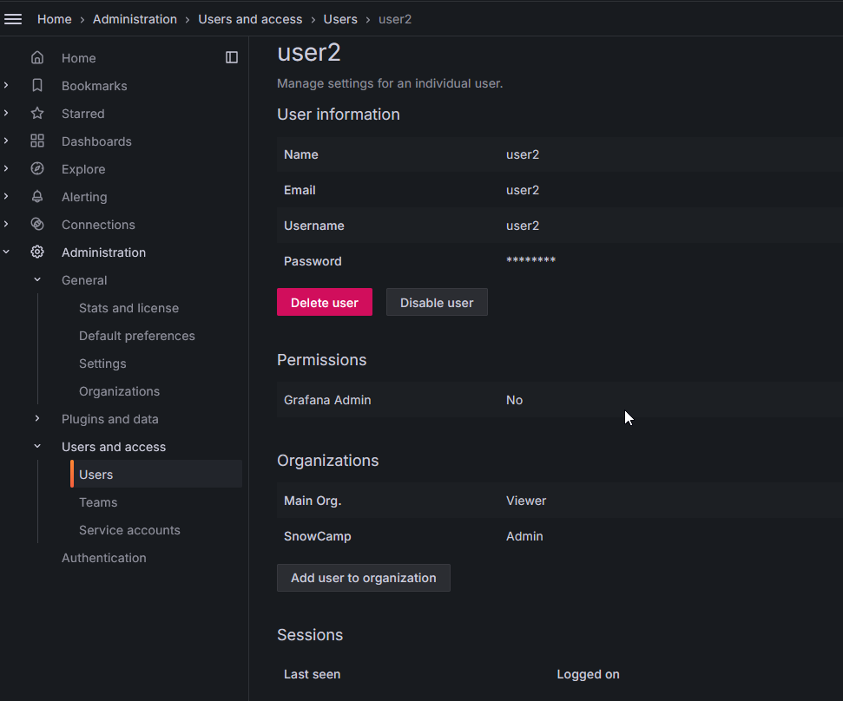
Task: Click the Alerting bell icon
Action: [x=37, y=197]
